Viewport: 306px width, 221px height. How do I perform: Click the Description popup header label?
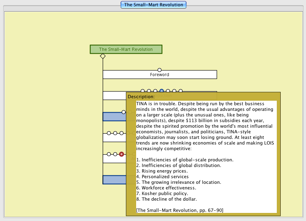pyautogui.click(x=141, y=96)
